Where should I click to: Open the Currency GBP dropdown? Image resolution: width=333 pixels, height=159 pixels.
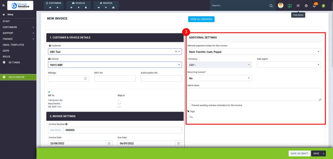pos(220,65)
